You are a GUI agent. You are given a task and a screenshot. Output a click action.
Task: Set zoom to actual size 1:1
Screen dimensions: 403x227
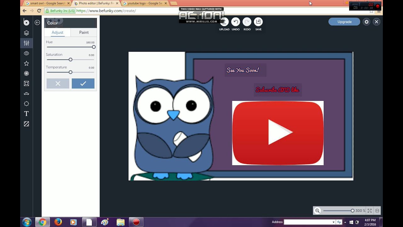pyautogui.click(x=377, y=211)
